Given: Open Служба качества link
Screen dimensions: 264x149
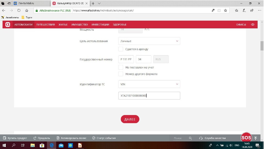Looking at the screenshot, I should click(x=212, y=138).
